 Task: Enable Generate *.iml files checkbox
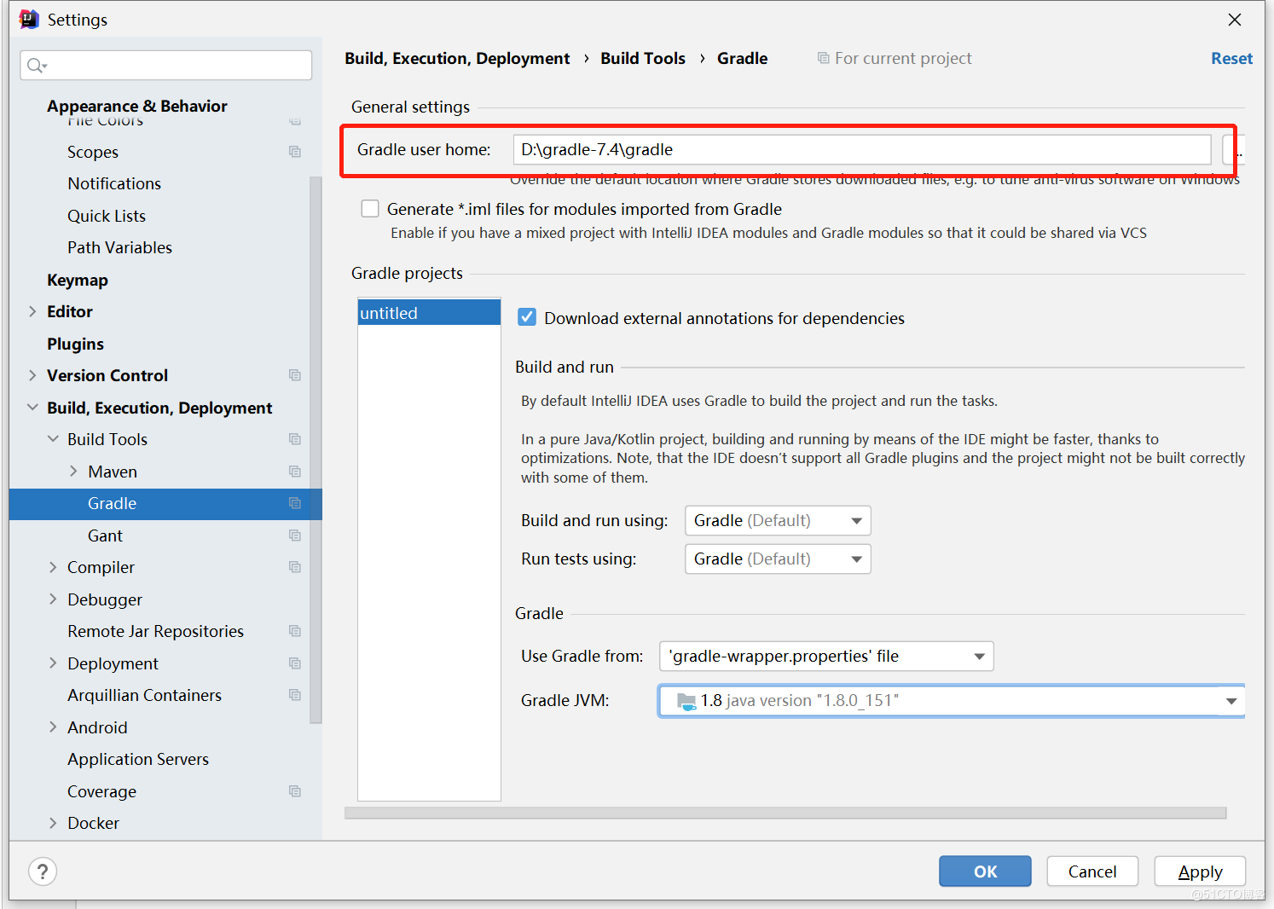370,209
